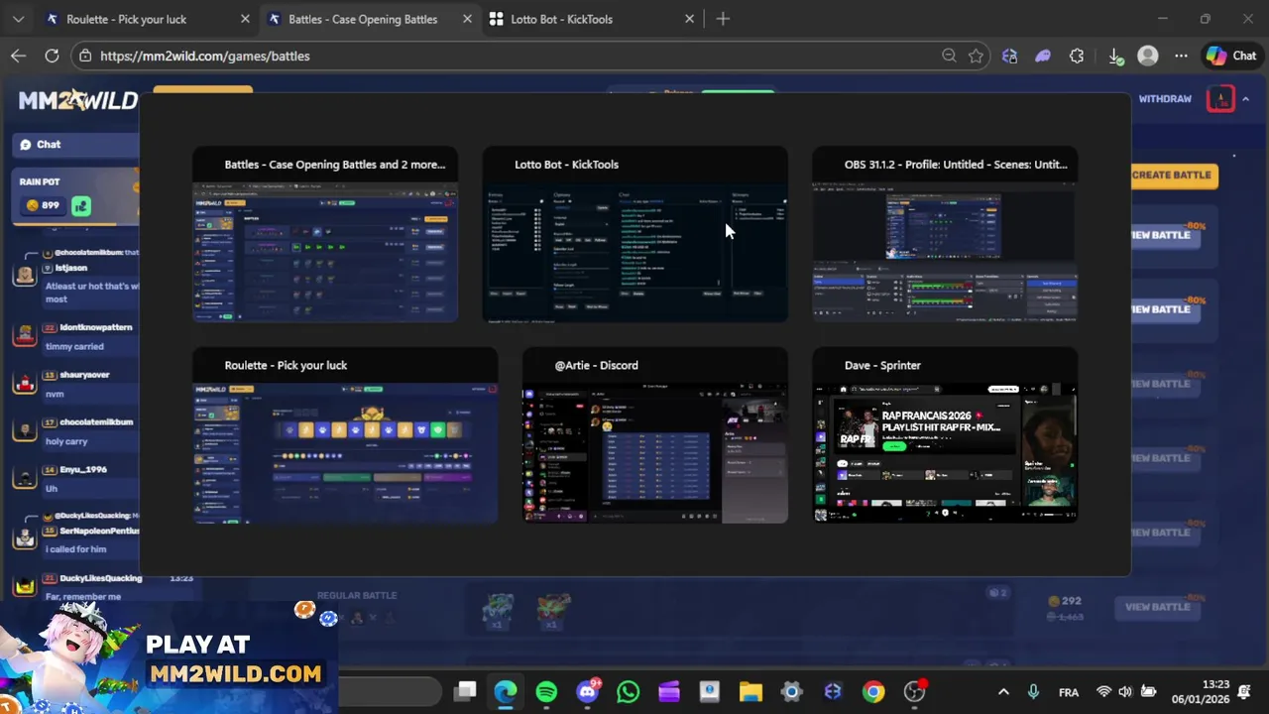
Task: Open a new browser tab
Action: (x=723, y=19)
